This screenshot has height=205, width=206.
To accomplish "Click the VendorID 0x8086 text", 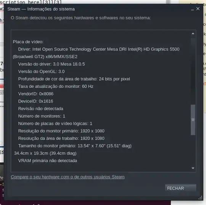I will pyautogui.click(x=36, y=94).
